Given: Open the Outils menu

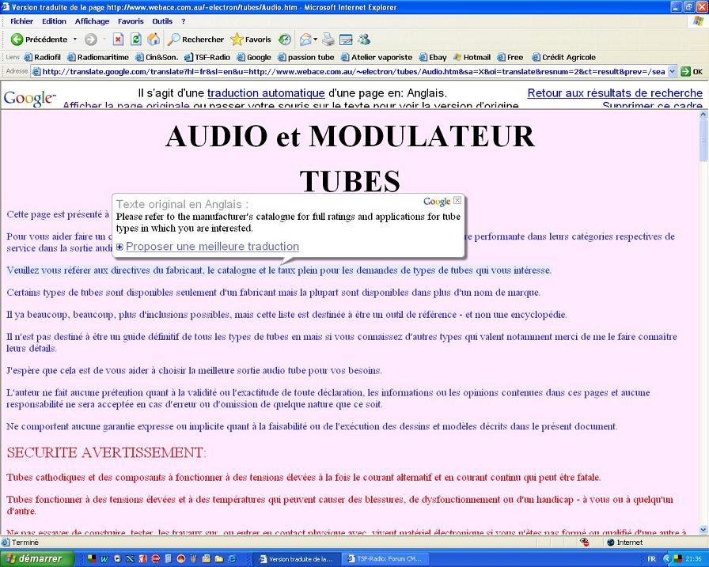Looking at the screenshot, I should pos(161,21).
